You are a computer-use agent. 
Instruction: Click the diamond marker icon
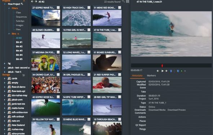click(174, 71)
